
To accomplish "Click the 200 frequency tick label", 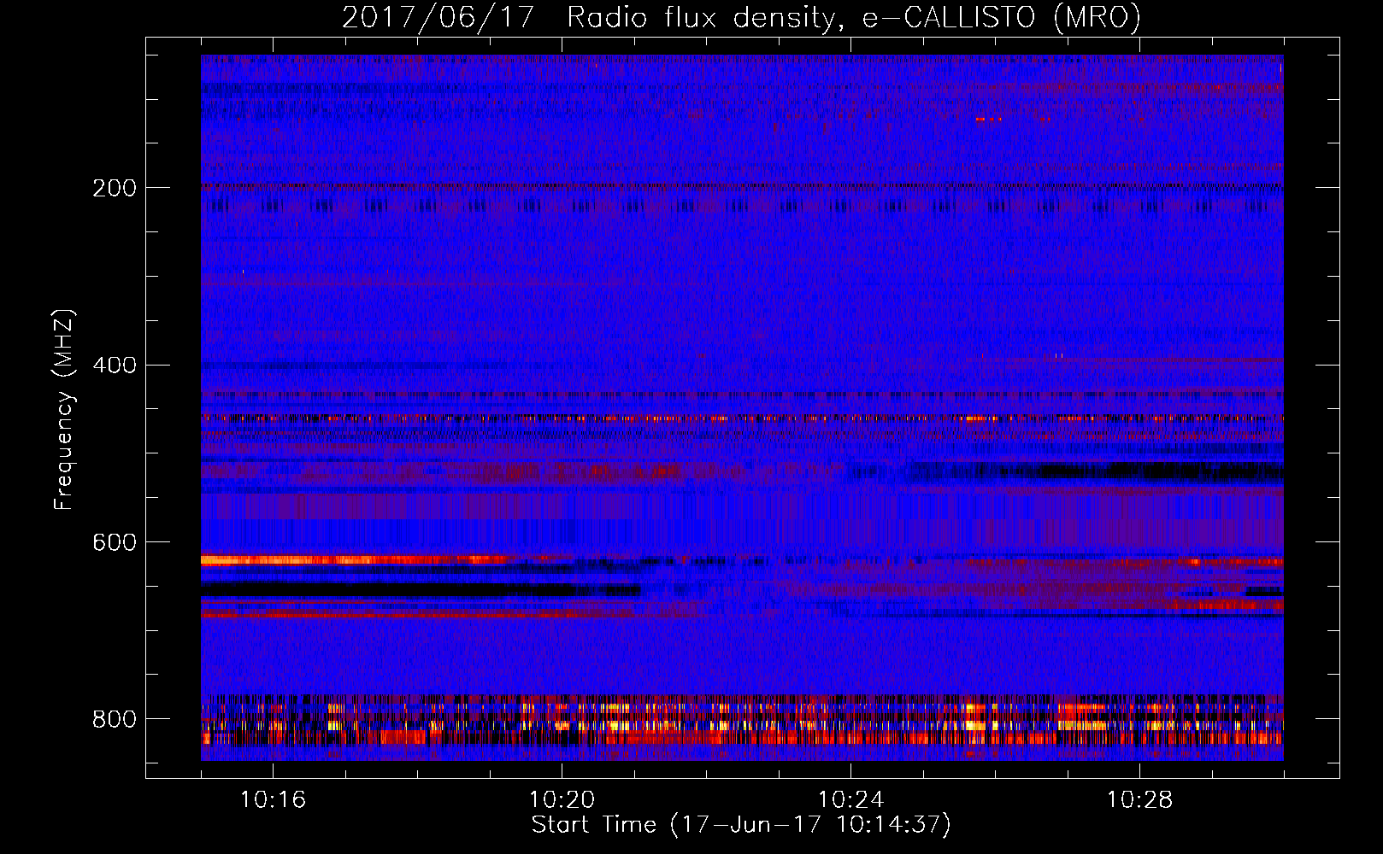I will click(x=115, y=188).
